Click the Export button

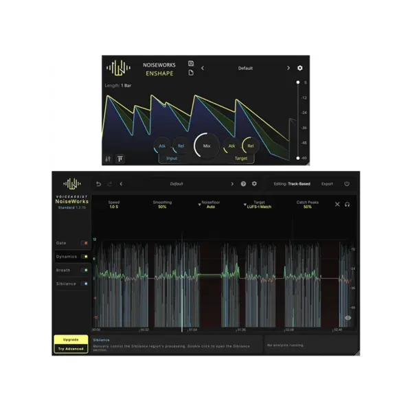[327, 184]
